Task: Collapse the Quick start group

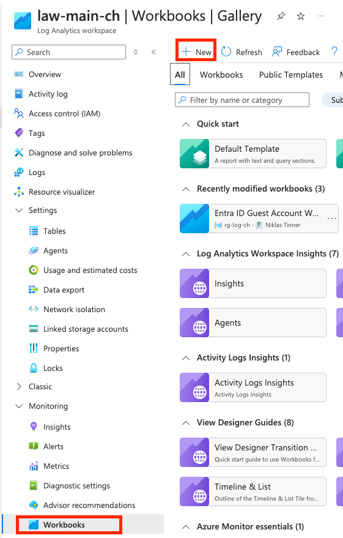Action: tap(186, 124)
